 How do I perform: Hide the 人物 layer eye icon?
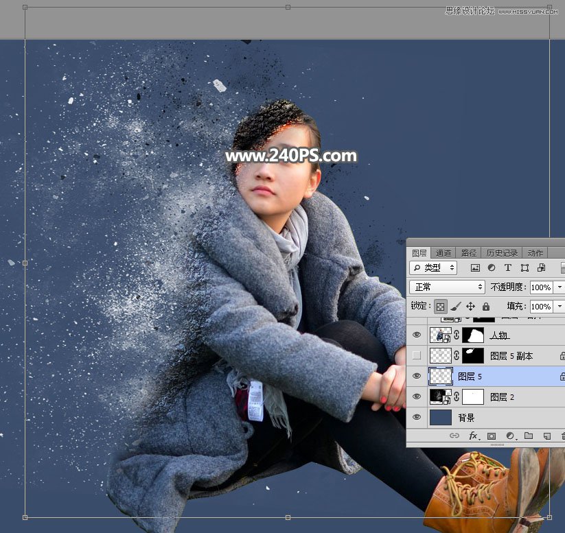click(417, 335)
